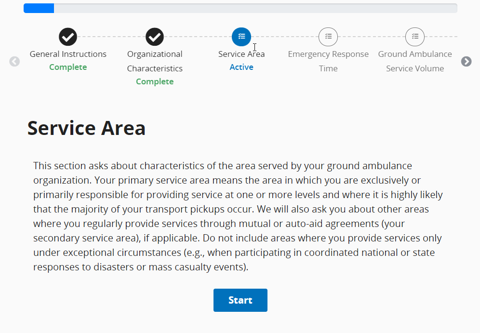Click the unfilled gray part of the progress bar

click(255, 8)
